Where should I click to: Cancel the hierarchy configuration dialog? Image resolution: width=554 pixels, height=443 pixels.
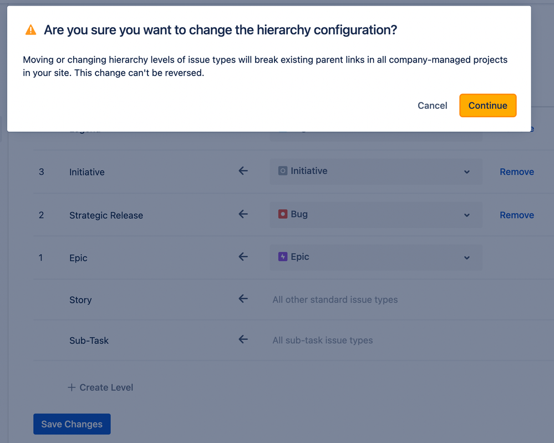(432, 105)
